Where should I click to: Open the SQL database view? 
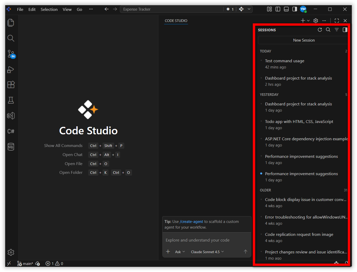11,147
